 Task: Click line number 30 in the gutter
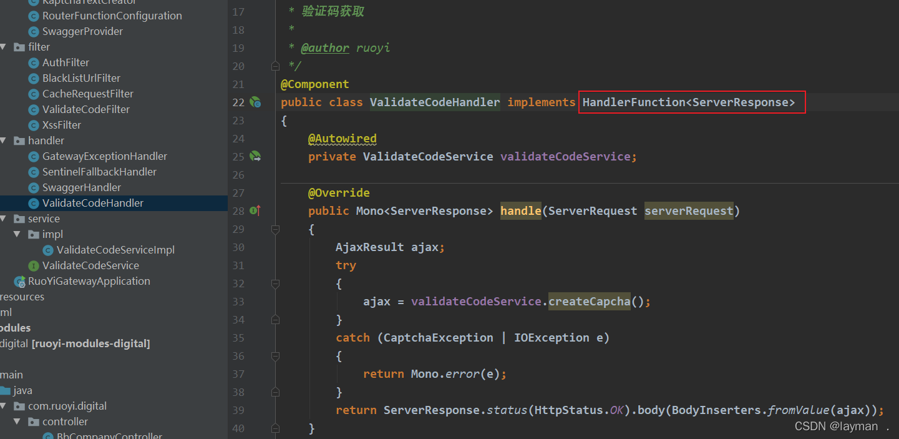pos(238,247)
